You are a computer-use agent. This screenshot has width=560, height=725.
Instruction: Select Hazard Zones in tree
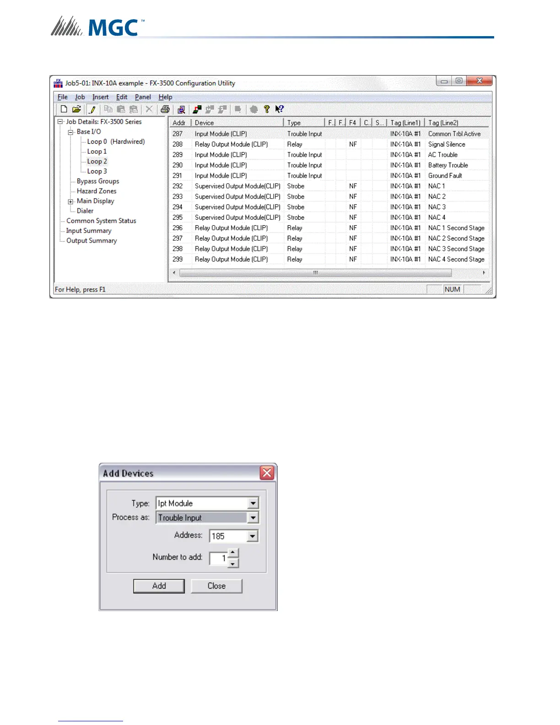click(x=97, y=191)
